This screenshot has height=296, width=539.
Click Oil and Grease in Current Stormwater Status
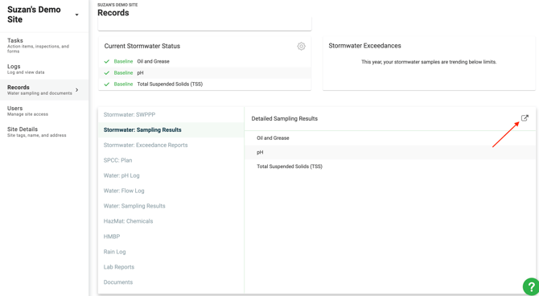154,62
